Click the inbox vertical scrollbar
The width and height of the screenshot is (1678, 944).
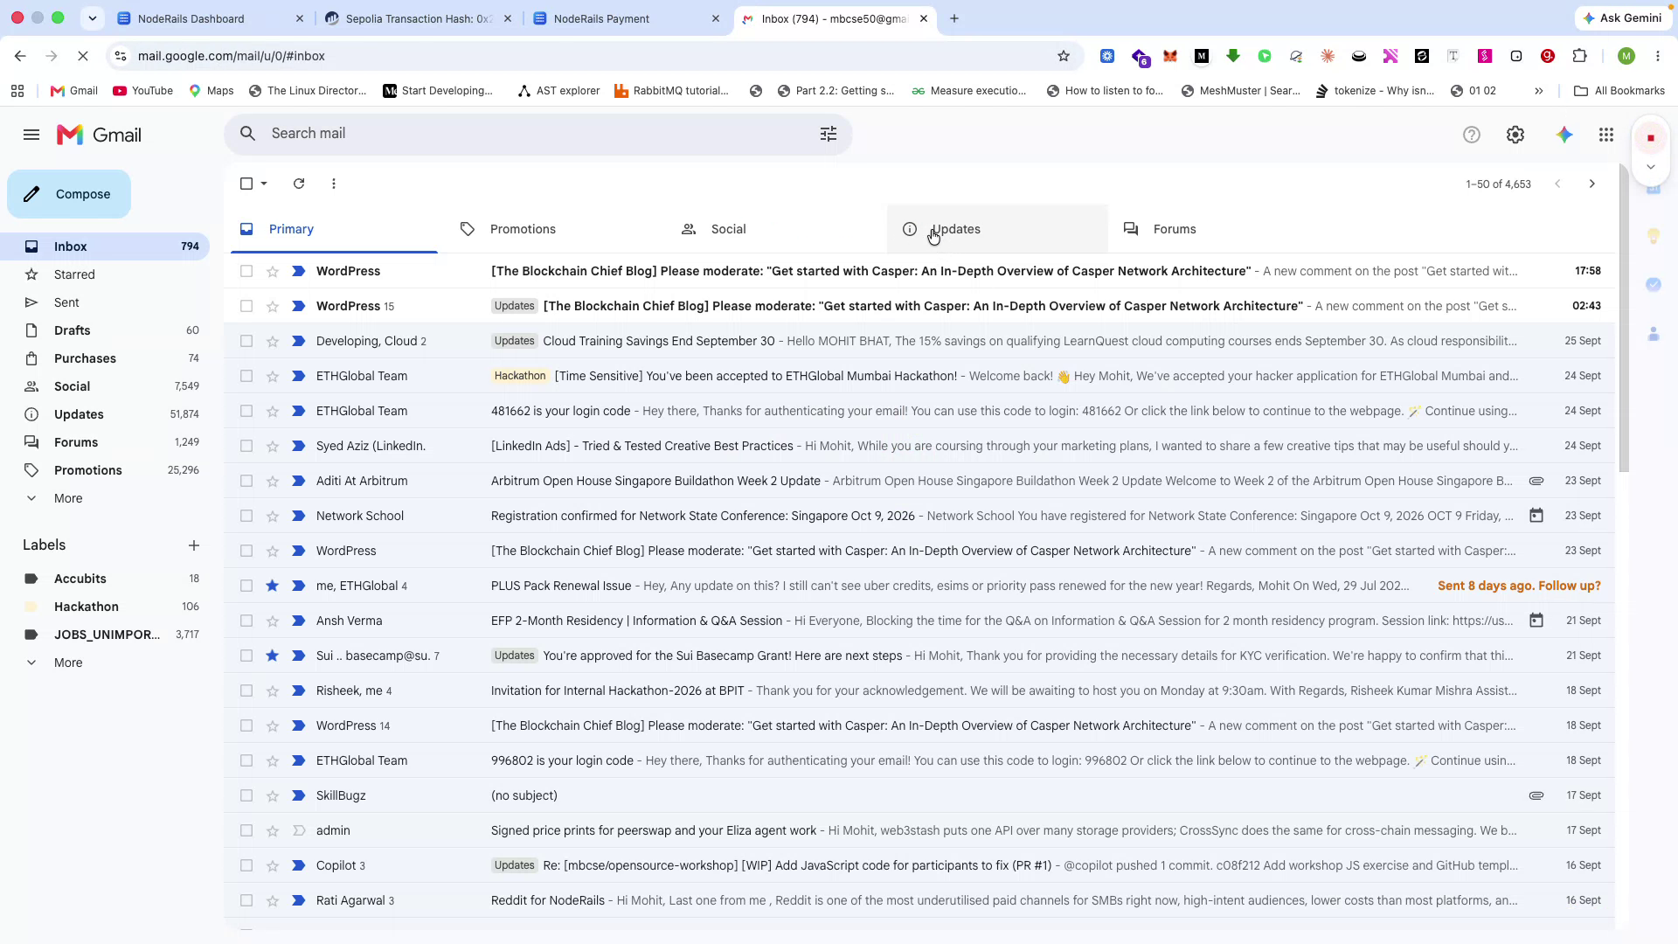click(x=1624, y=319)
